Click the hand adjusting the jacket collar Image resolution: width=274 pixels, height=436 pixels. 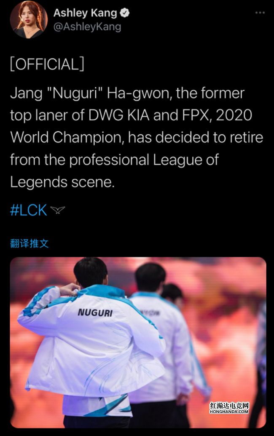coord(70,289)
